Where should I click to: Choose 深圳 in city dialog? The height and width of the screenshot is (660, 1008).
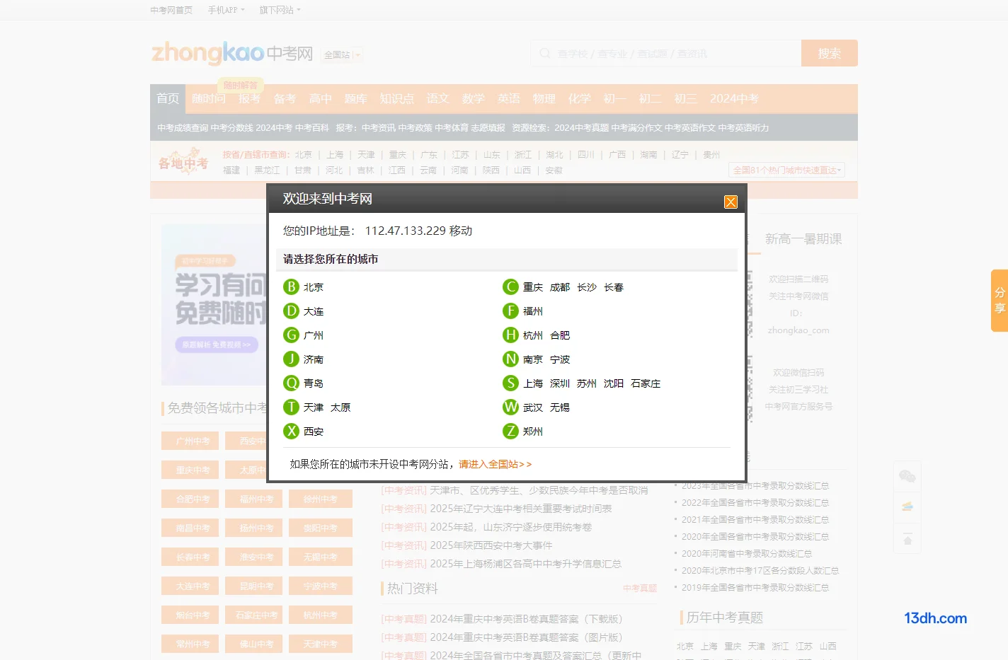[560, 383]
